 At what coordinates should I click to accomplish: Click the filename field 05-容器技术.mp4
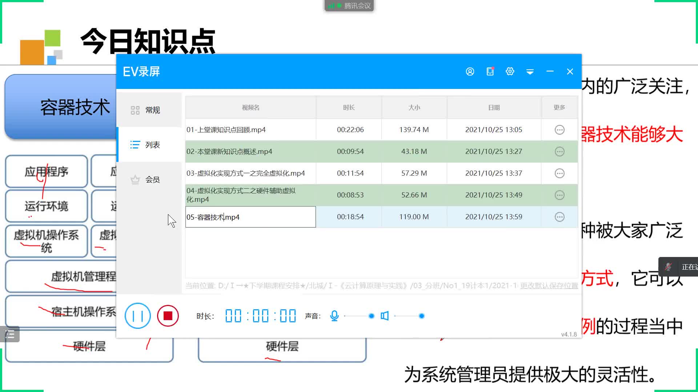(x=250, y=217)
